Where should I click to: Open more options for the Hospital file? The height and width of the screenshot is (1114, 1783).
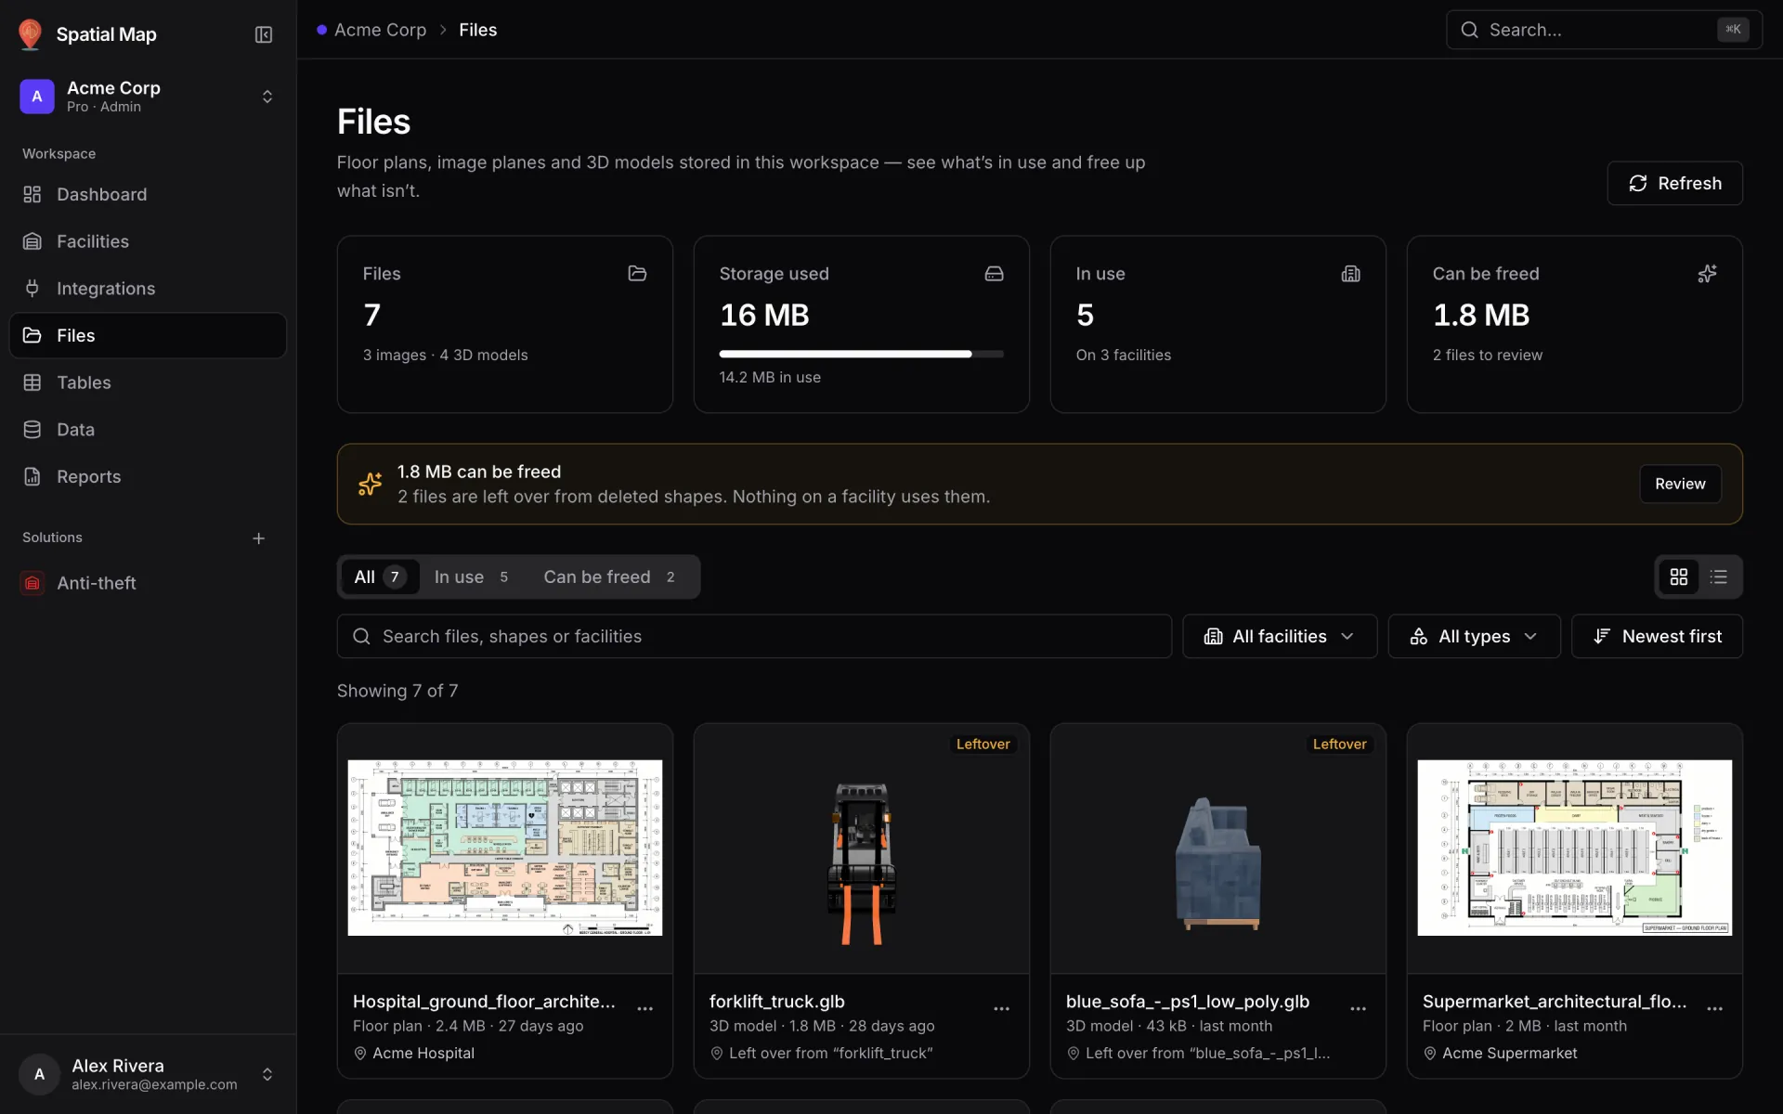[645, 1008]
